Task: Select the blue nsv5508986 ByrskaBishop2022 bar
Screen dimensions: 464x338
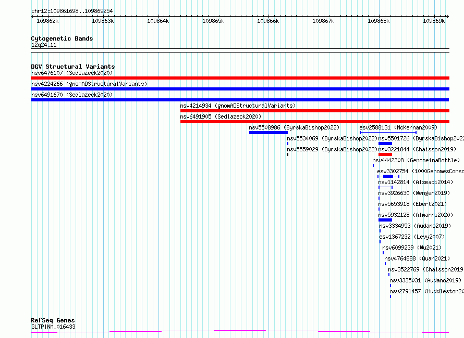Action: [268, 133]
